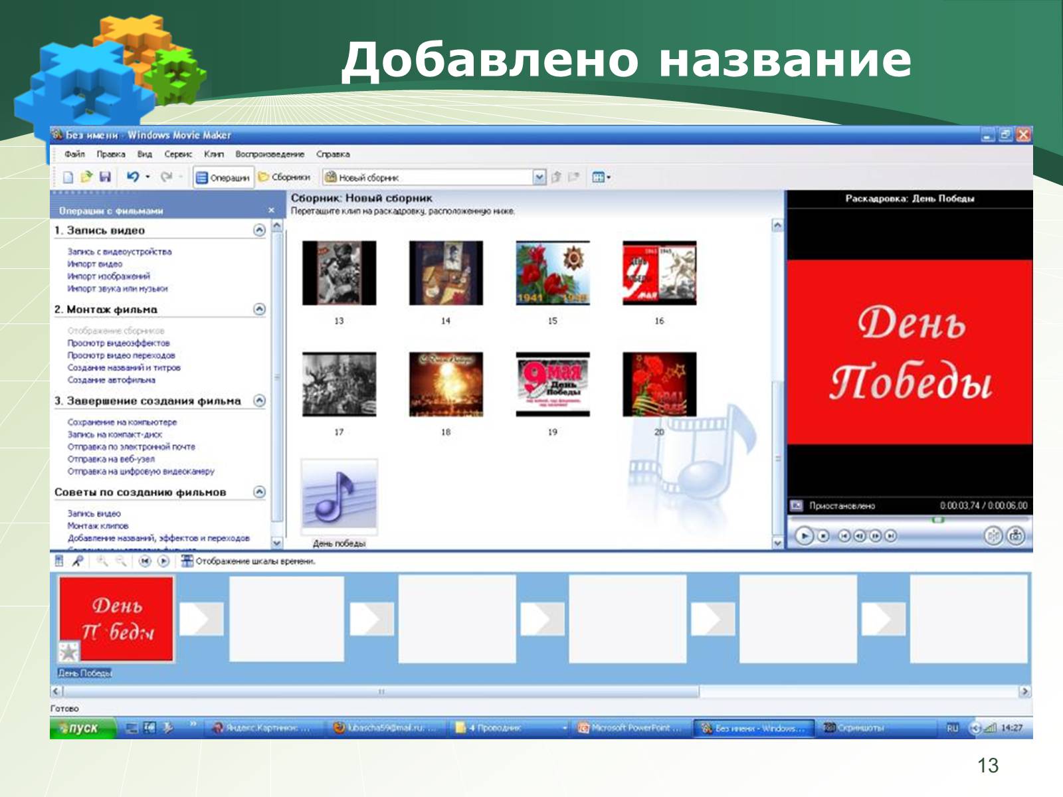1063x797 pixels.
Task: Click the Open Project folder icon
Action: tap(86, 177)
